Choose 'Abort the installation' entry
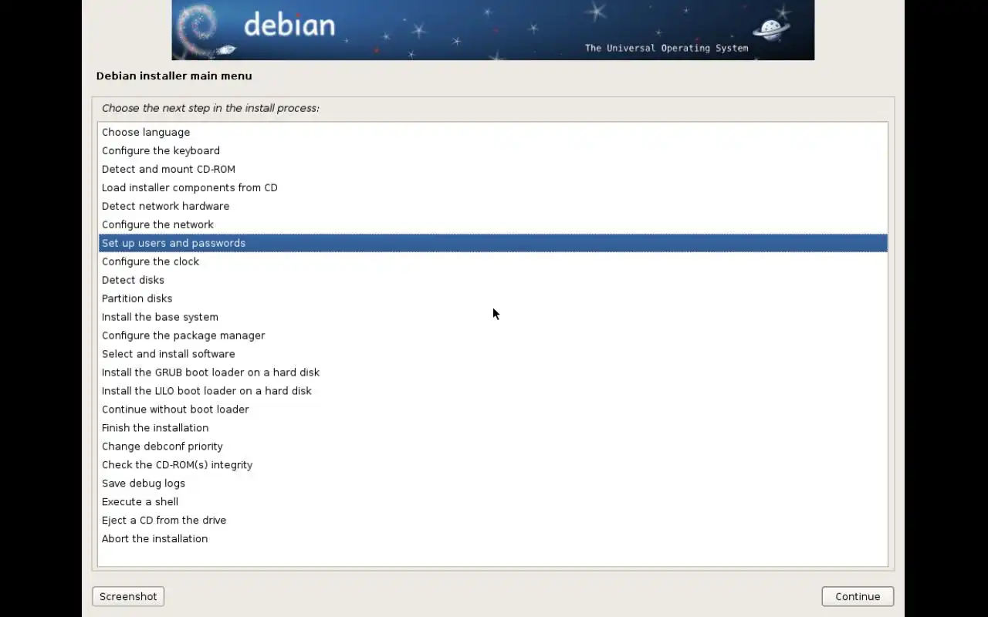 [x=492, y=539]
